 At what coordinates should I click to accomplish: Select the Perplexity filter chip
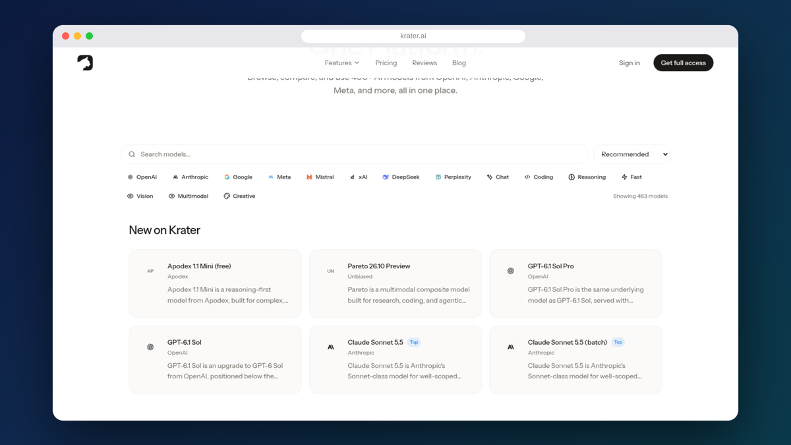[x=453, y=177]
